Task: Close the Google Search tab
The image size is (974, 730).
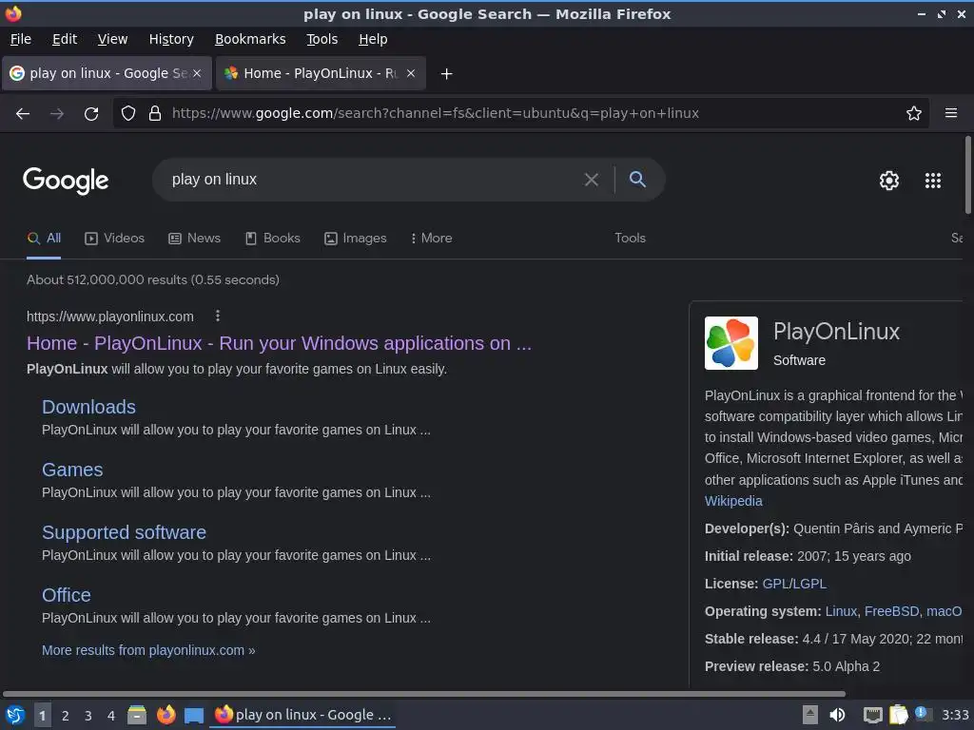Action: (197, 73)
